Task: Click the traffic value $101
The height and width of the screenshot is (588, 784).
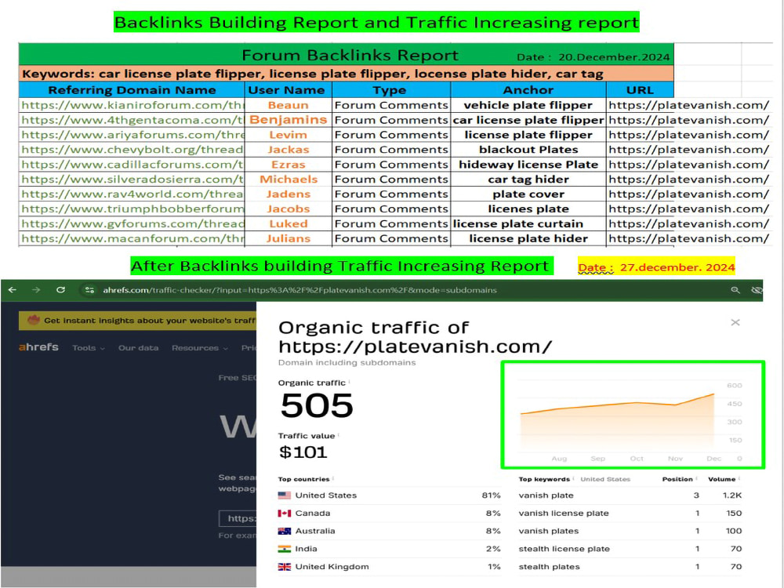Action: 303,452
